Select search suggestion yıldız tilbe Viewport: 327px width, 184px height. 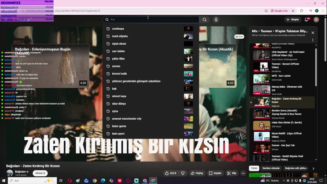pos(150,59)
